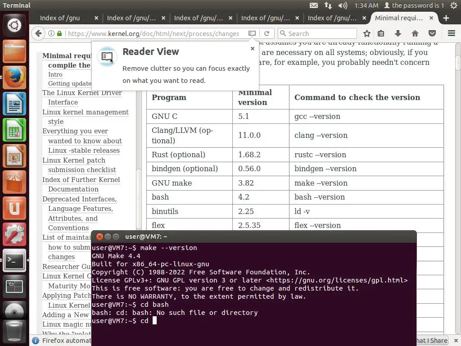Go to the Firefox home page icon

point(415,33)
